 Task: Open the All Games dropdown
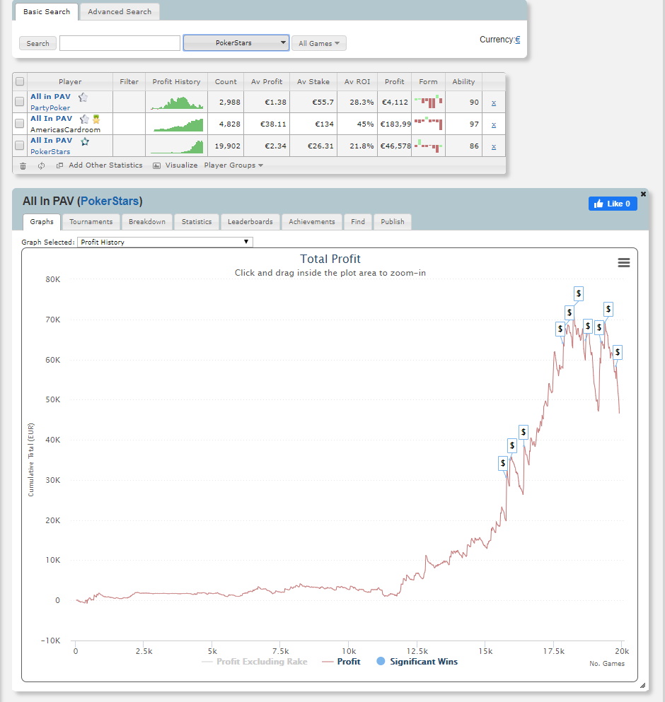coord(319,43)
